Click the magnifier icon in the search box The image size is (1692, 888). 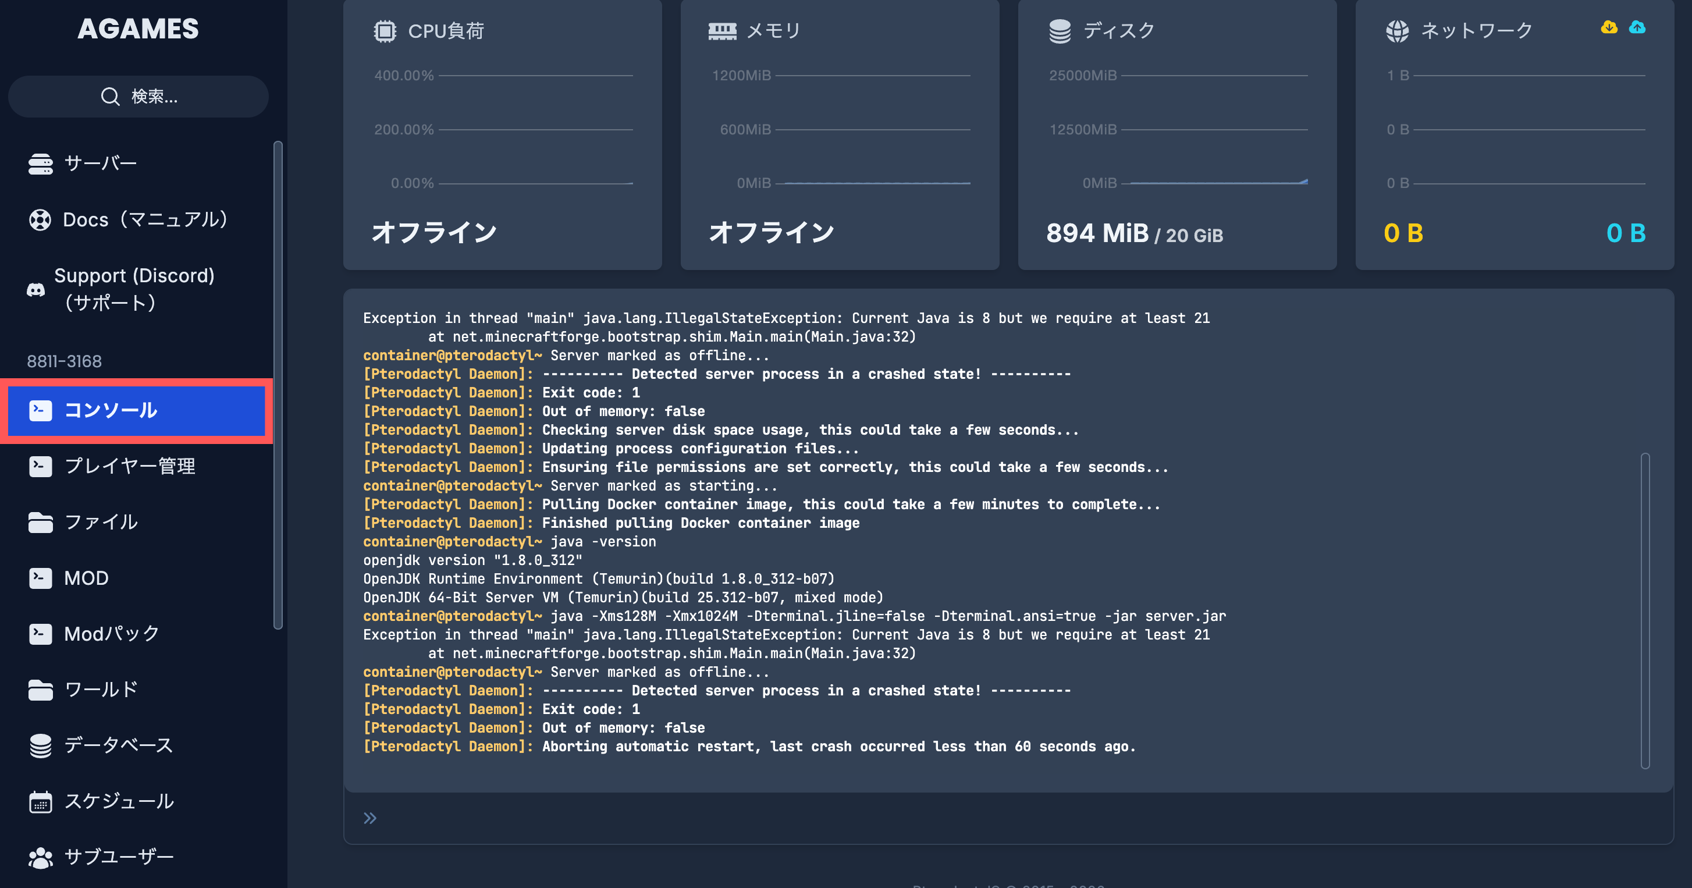tap(111, 97)
